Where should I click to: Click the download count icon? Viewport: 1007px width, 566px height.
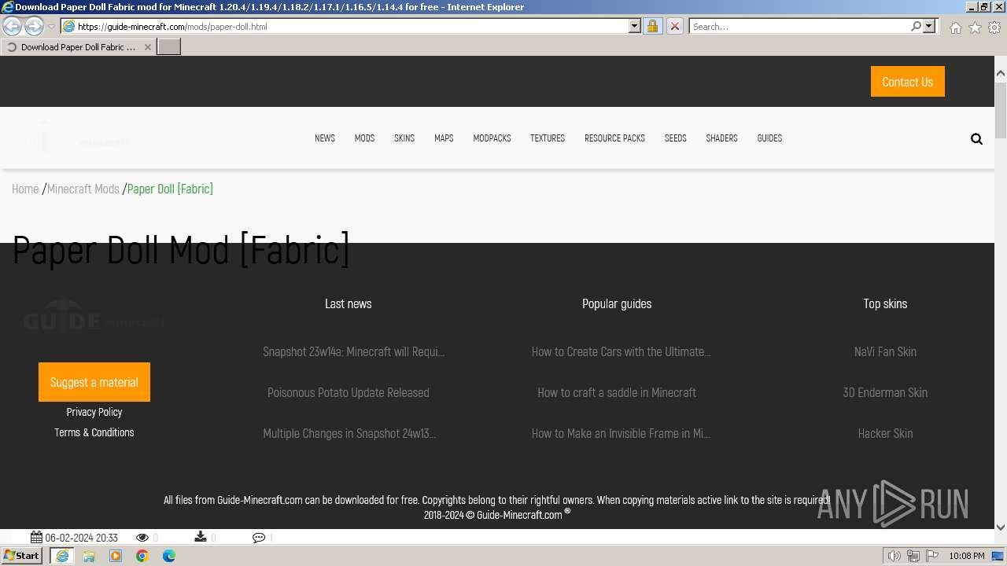pyautogui.click(x=201, y=537)
